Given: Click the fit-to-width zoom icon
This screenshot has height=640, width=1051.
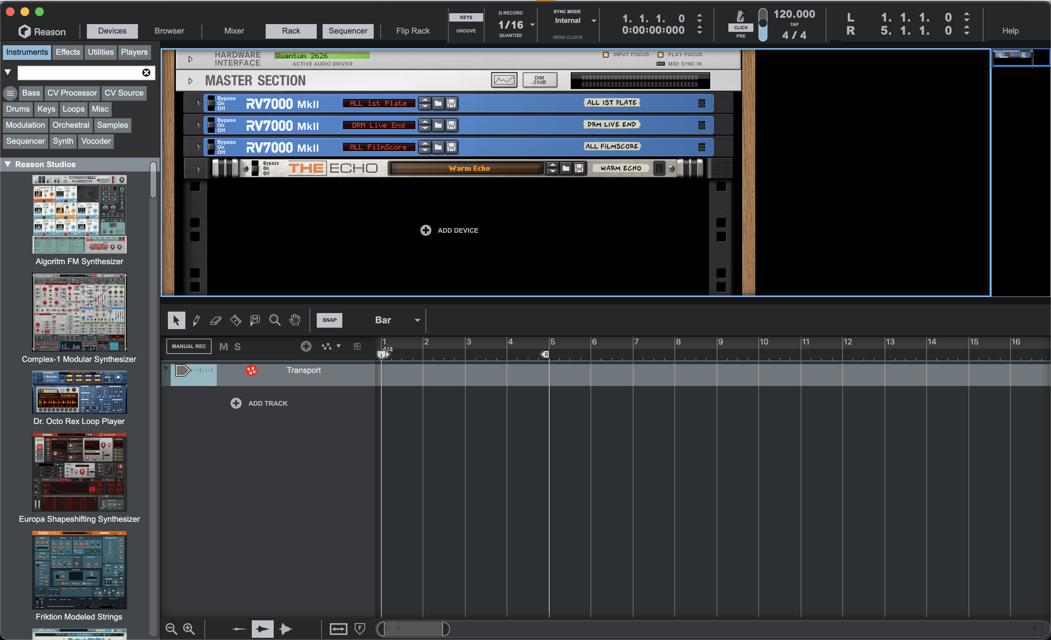Looking at the screenshot, I should [338, 629].
